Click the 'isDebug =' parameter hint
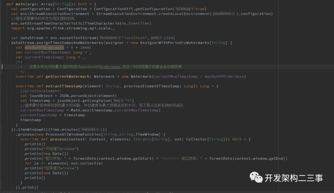Viewport: 334px width, 193px height. pyautogui.click(x=185, y=9)
